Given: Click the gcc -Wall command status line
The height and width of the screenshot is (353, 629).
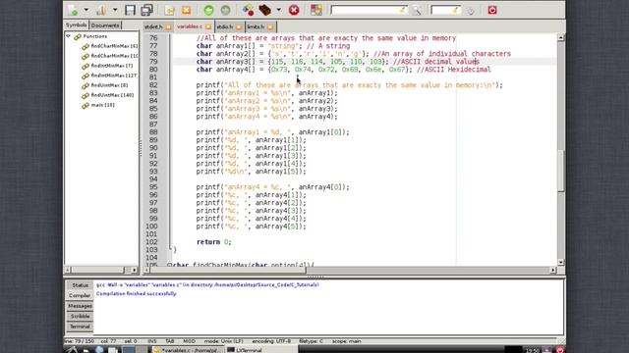Looking at the screenshot, I should [x=207, y=285].
